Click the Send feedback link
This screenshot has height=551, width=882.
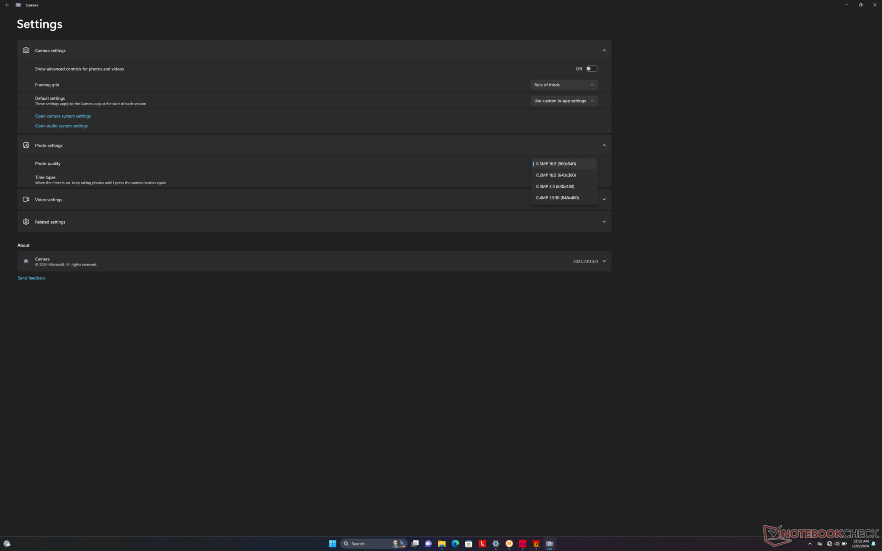[32, 278]
